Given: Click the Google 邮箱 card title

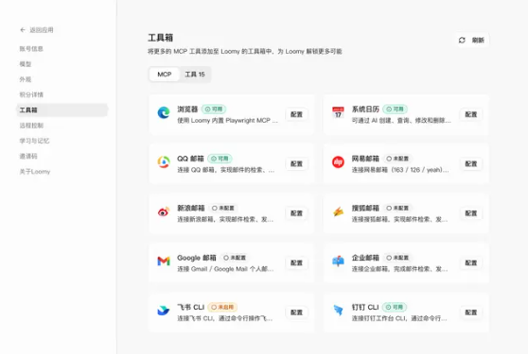Looking at the screenshot, I should [197, 258].
